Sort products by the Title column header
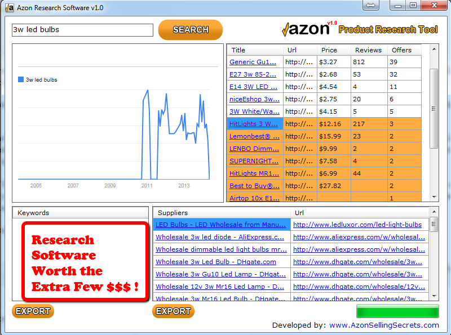The width and height of the screenshot is (451, 335). tap(255, 50)
